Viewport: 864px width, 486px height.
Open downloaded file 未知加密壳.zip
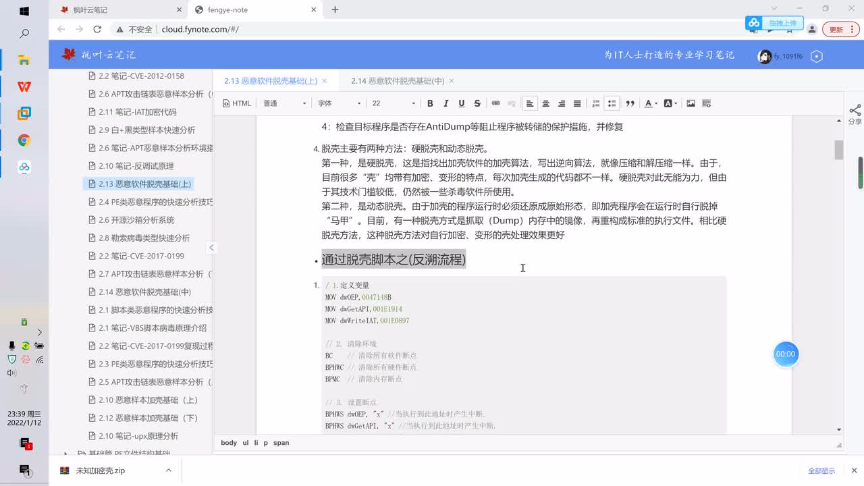100,470
